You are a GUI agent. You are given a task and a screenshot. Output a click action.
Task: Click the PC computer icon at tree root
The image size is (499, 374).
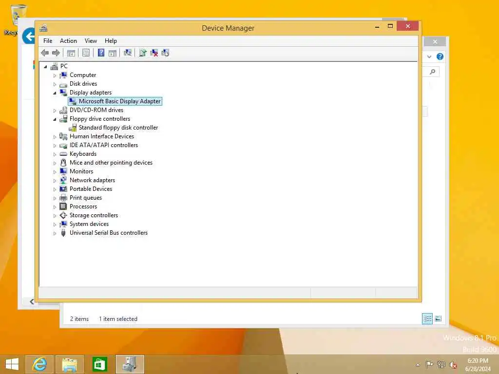pyautogui.click(x=54, y=66)
